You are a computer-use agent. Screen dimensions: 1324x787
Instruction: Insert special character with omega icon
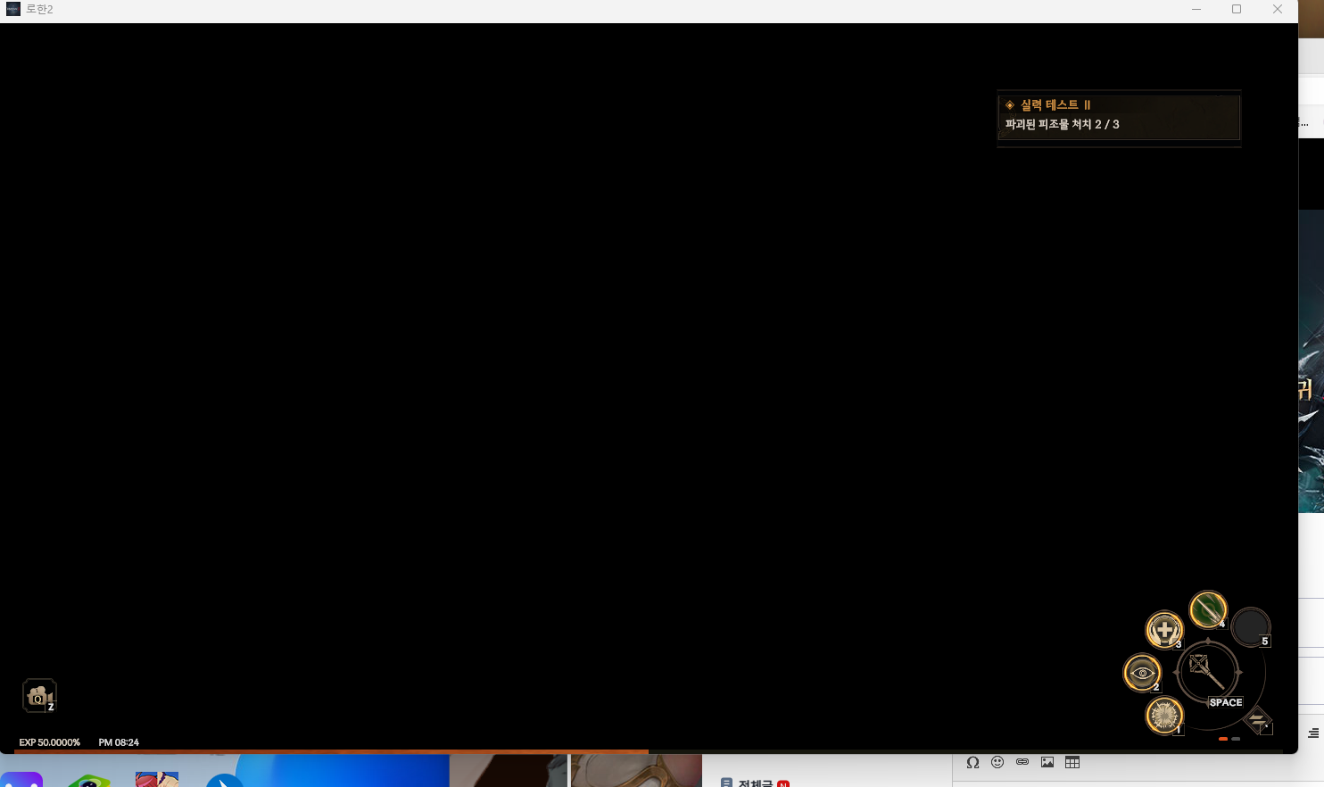tap(972, 762)
